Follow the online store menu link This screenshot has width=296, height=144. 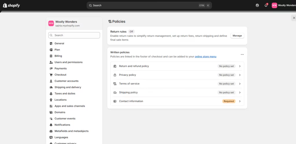206,56
